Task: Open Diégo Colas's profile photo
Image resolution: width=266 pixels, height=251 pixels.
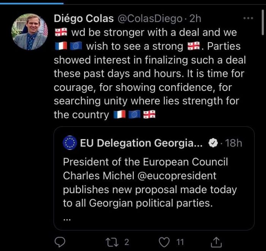Action: click(x=30, y=32)
